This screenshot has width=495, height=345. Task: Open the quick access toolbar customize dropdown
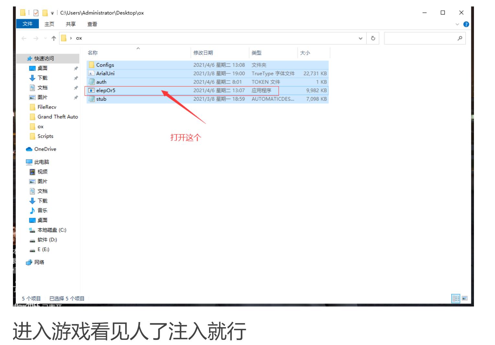click(52, 13)
